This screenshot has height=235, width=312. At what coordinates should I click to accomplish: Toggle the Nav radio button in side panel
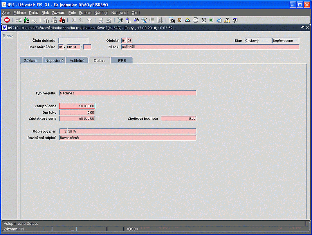point(4,36)
